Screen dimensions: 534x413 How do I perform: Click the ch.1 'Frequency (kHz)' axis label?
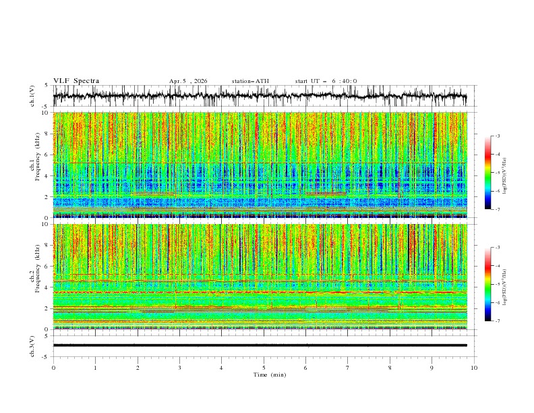[x=38, y=157]
